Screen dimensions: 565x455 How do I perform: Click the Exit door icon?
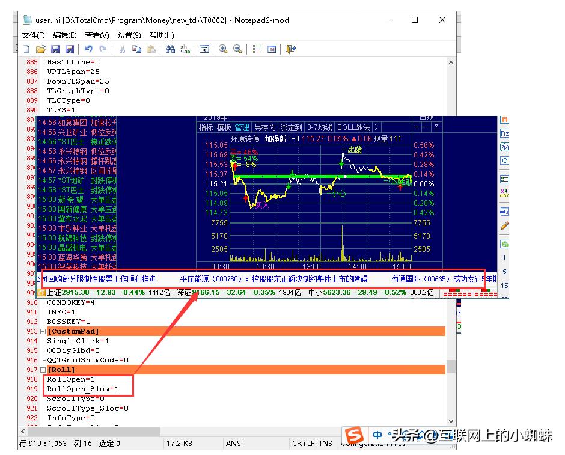pyautogui.click(x=291, y=49)
